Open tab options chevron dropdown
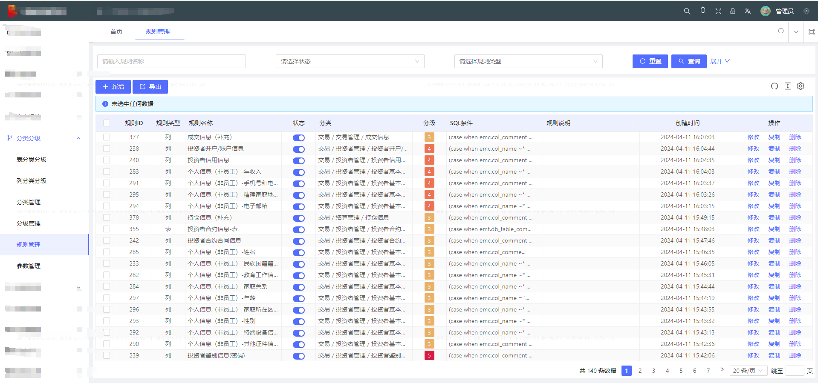The width and height of the screenshot is (818, 383). (x=796, y=31)
